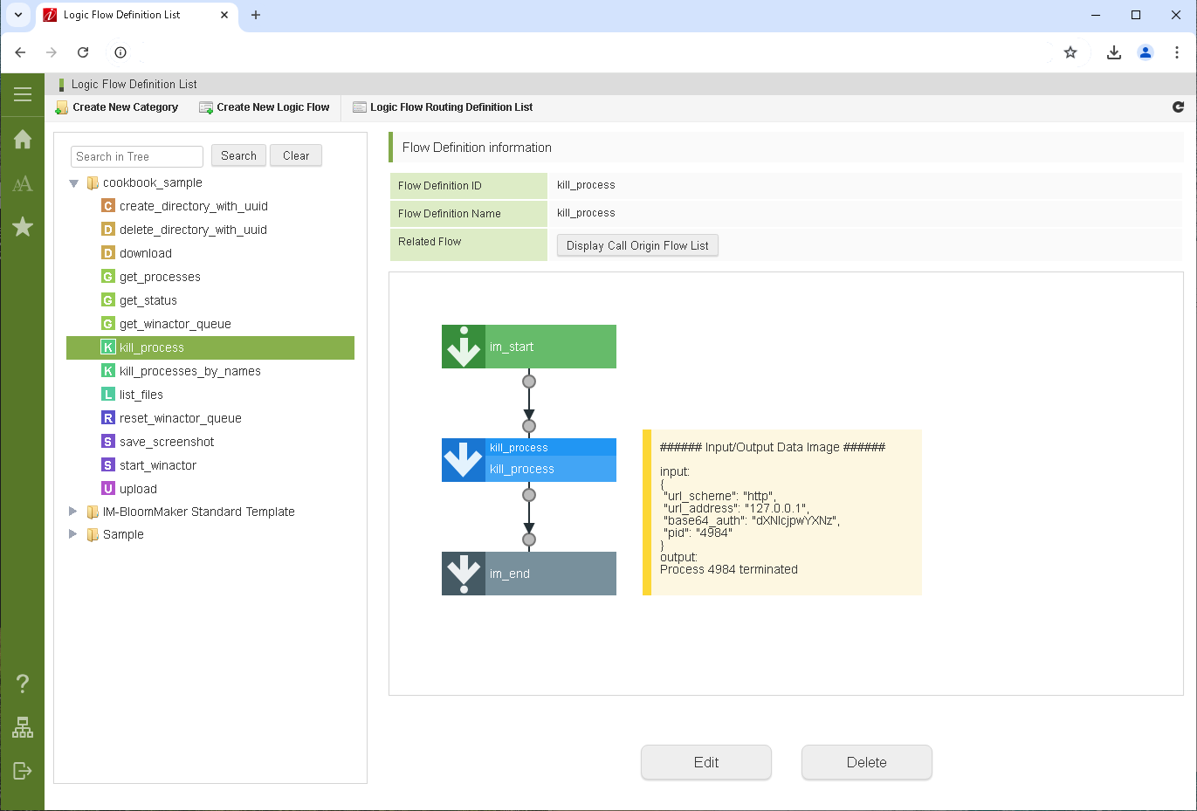Screen dimensions: 1197x811
Task: Click G icon beside get_status
Action: pyautogui.click(x=108, y=300)
